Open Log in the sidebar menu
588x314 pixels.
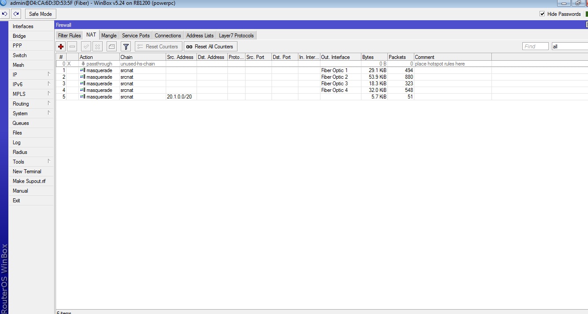coord(31,142)
